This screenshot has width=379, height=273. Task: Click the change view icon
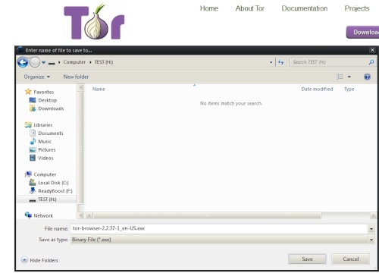[x=340, y=77]
